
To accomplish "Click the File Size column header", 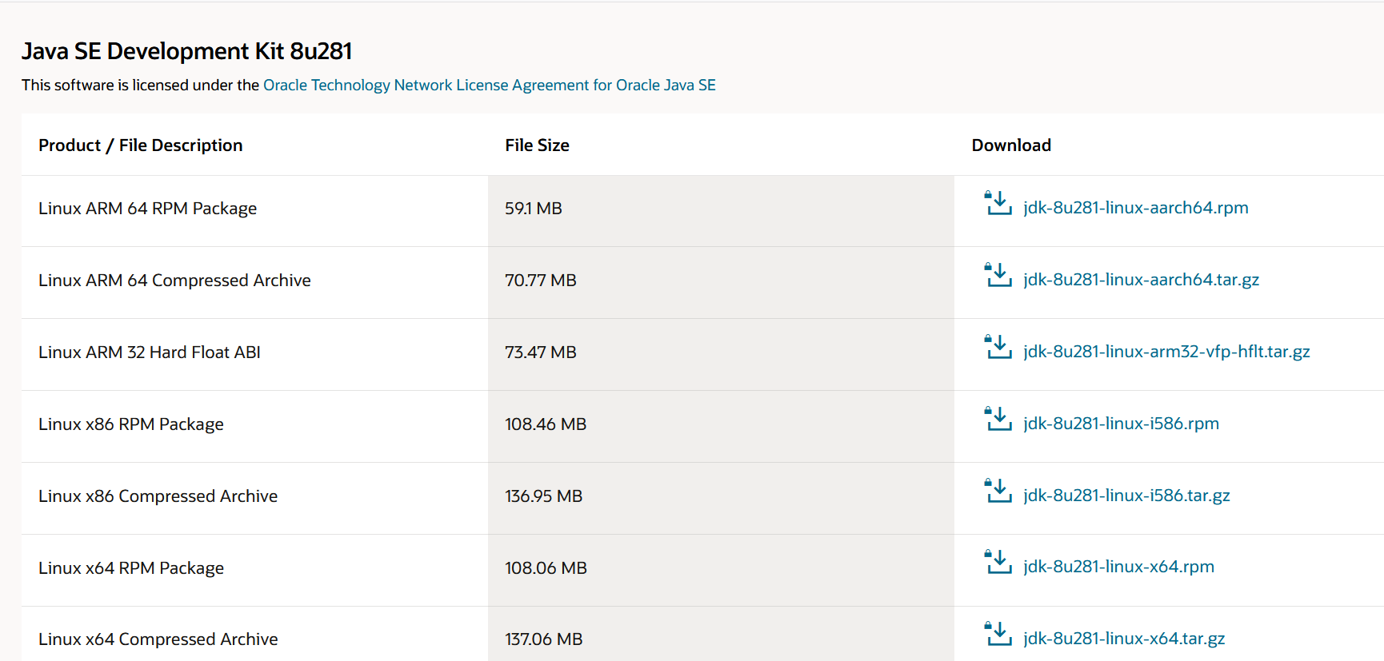I will coord(537,145).
